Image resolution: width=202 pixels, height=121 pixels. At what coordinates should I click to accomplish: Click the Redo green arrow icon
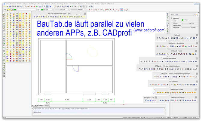(x=37, y=7)
